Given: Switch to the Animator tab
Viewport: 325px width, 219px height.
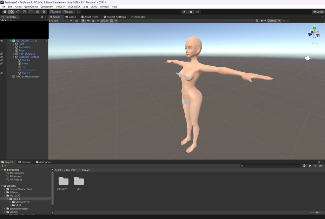Looking at the screenshot, I should 138,17.
